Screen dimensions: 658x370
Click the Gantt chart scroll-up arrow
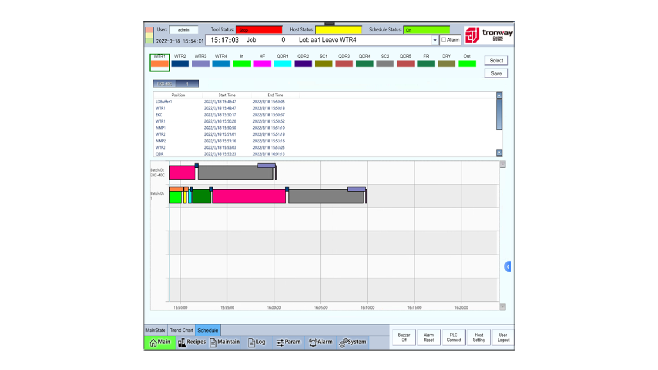point(503,164)
